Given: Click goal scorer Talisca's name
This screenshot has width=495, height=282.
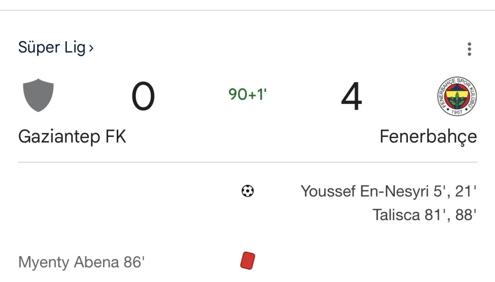Looking at the screenshot, I should coord(396,215).
